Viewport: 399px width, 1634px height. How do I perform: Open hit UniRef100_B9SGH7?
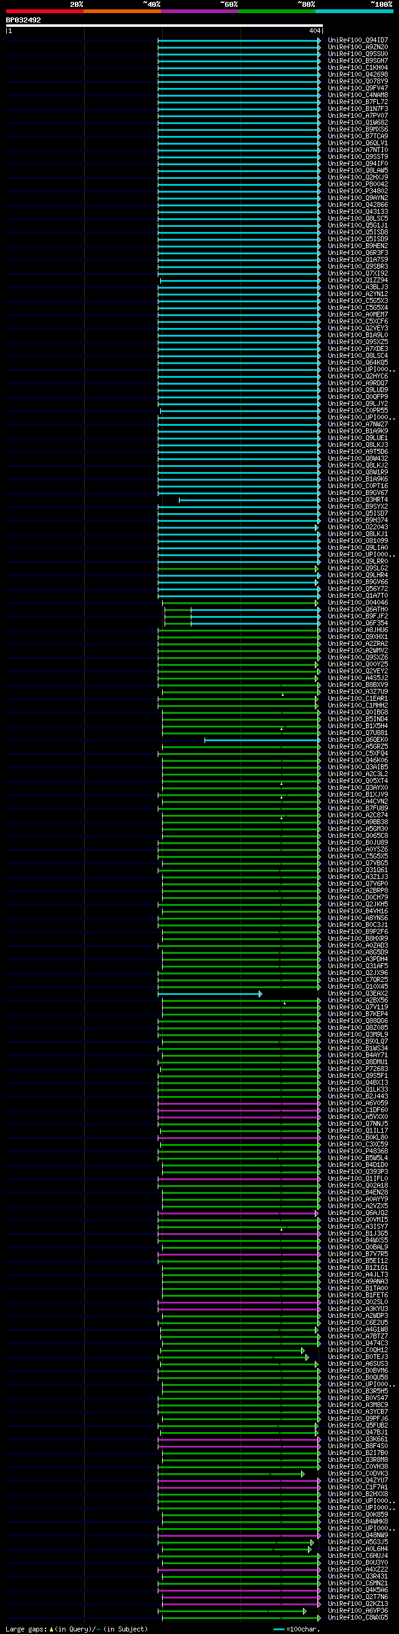(x=358, y=61)
